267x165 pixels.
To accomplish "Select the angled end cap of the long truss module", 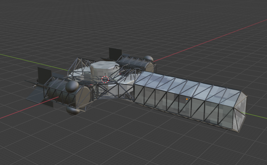I will (240, 111).
